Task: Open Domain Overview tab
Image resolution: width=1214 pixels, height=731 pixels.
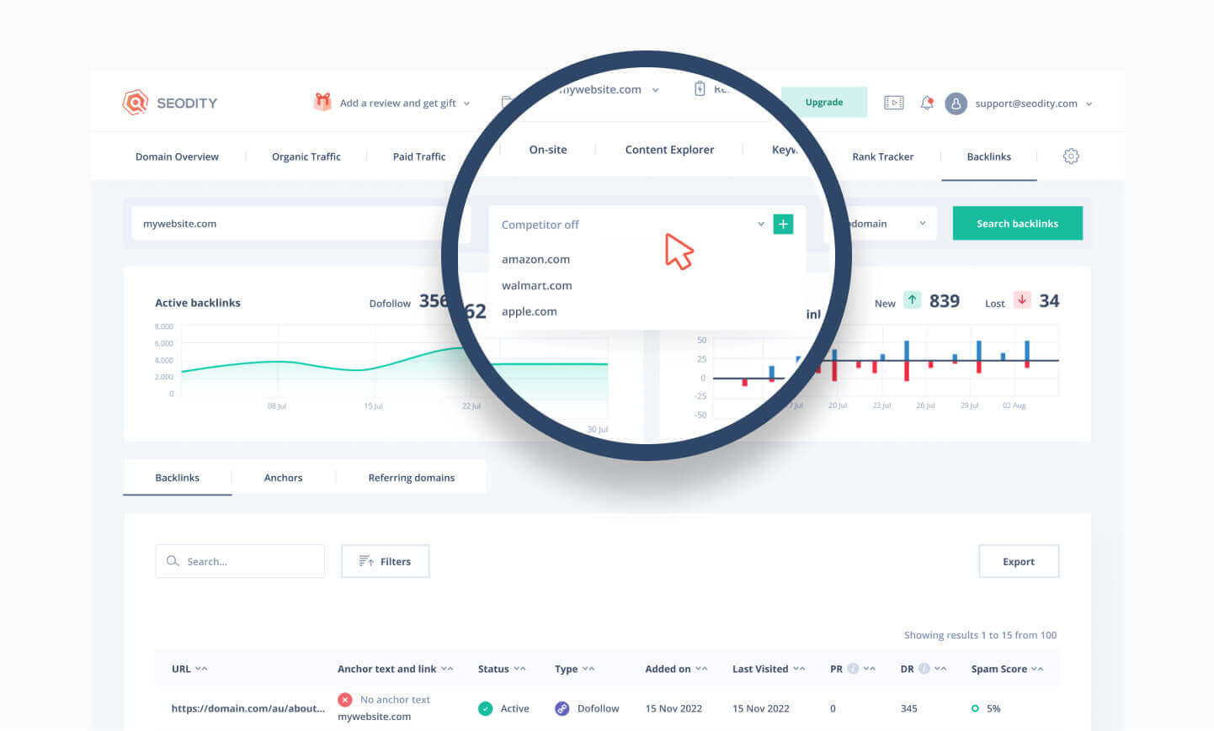Action: coord(177,156)
